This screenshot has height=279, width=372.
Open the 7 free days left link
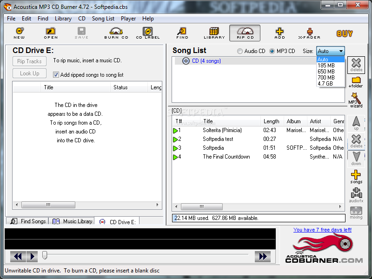(322, 230)
